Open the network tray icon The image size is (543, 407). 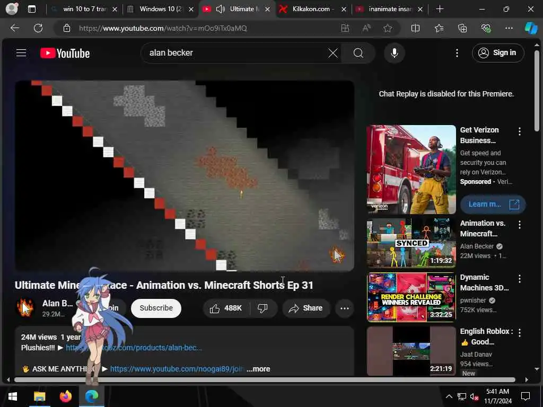coord(462,396)
